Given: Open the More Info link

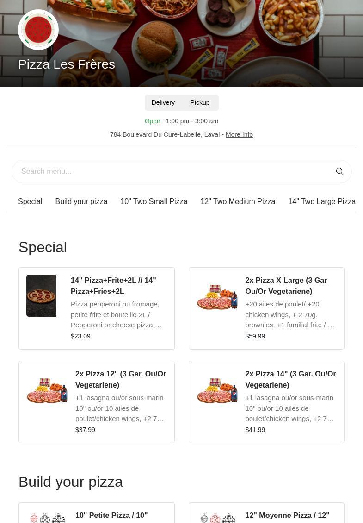Looking at the screenshot, I should (239, 134).
